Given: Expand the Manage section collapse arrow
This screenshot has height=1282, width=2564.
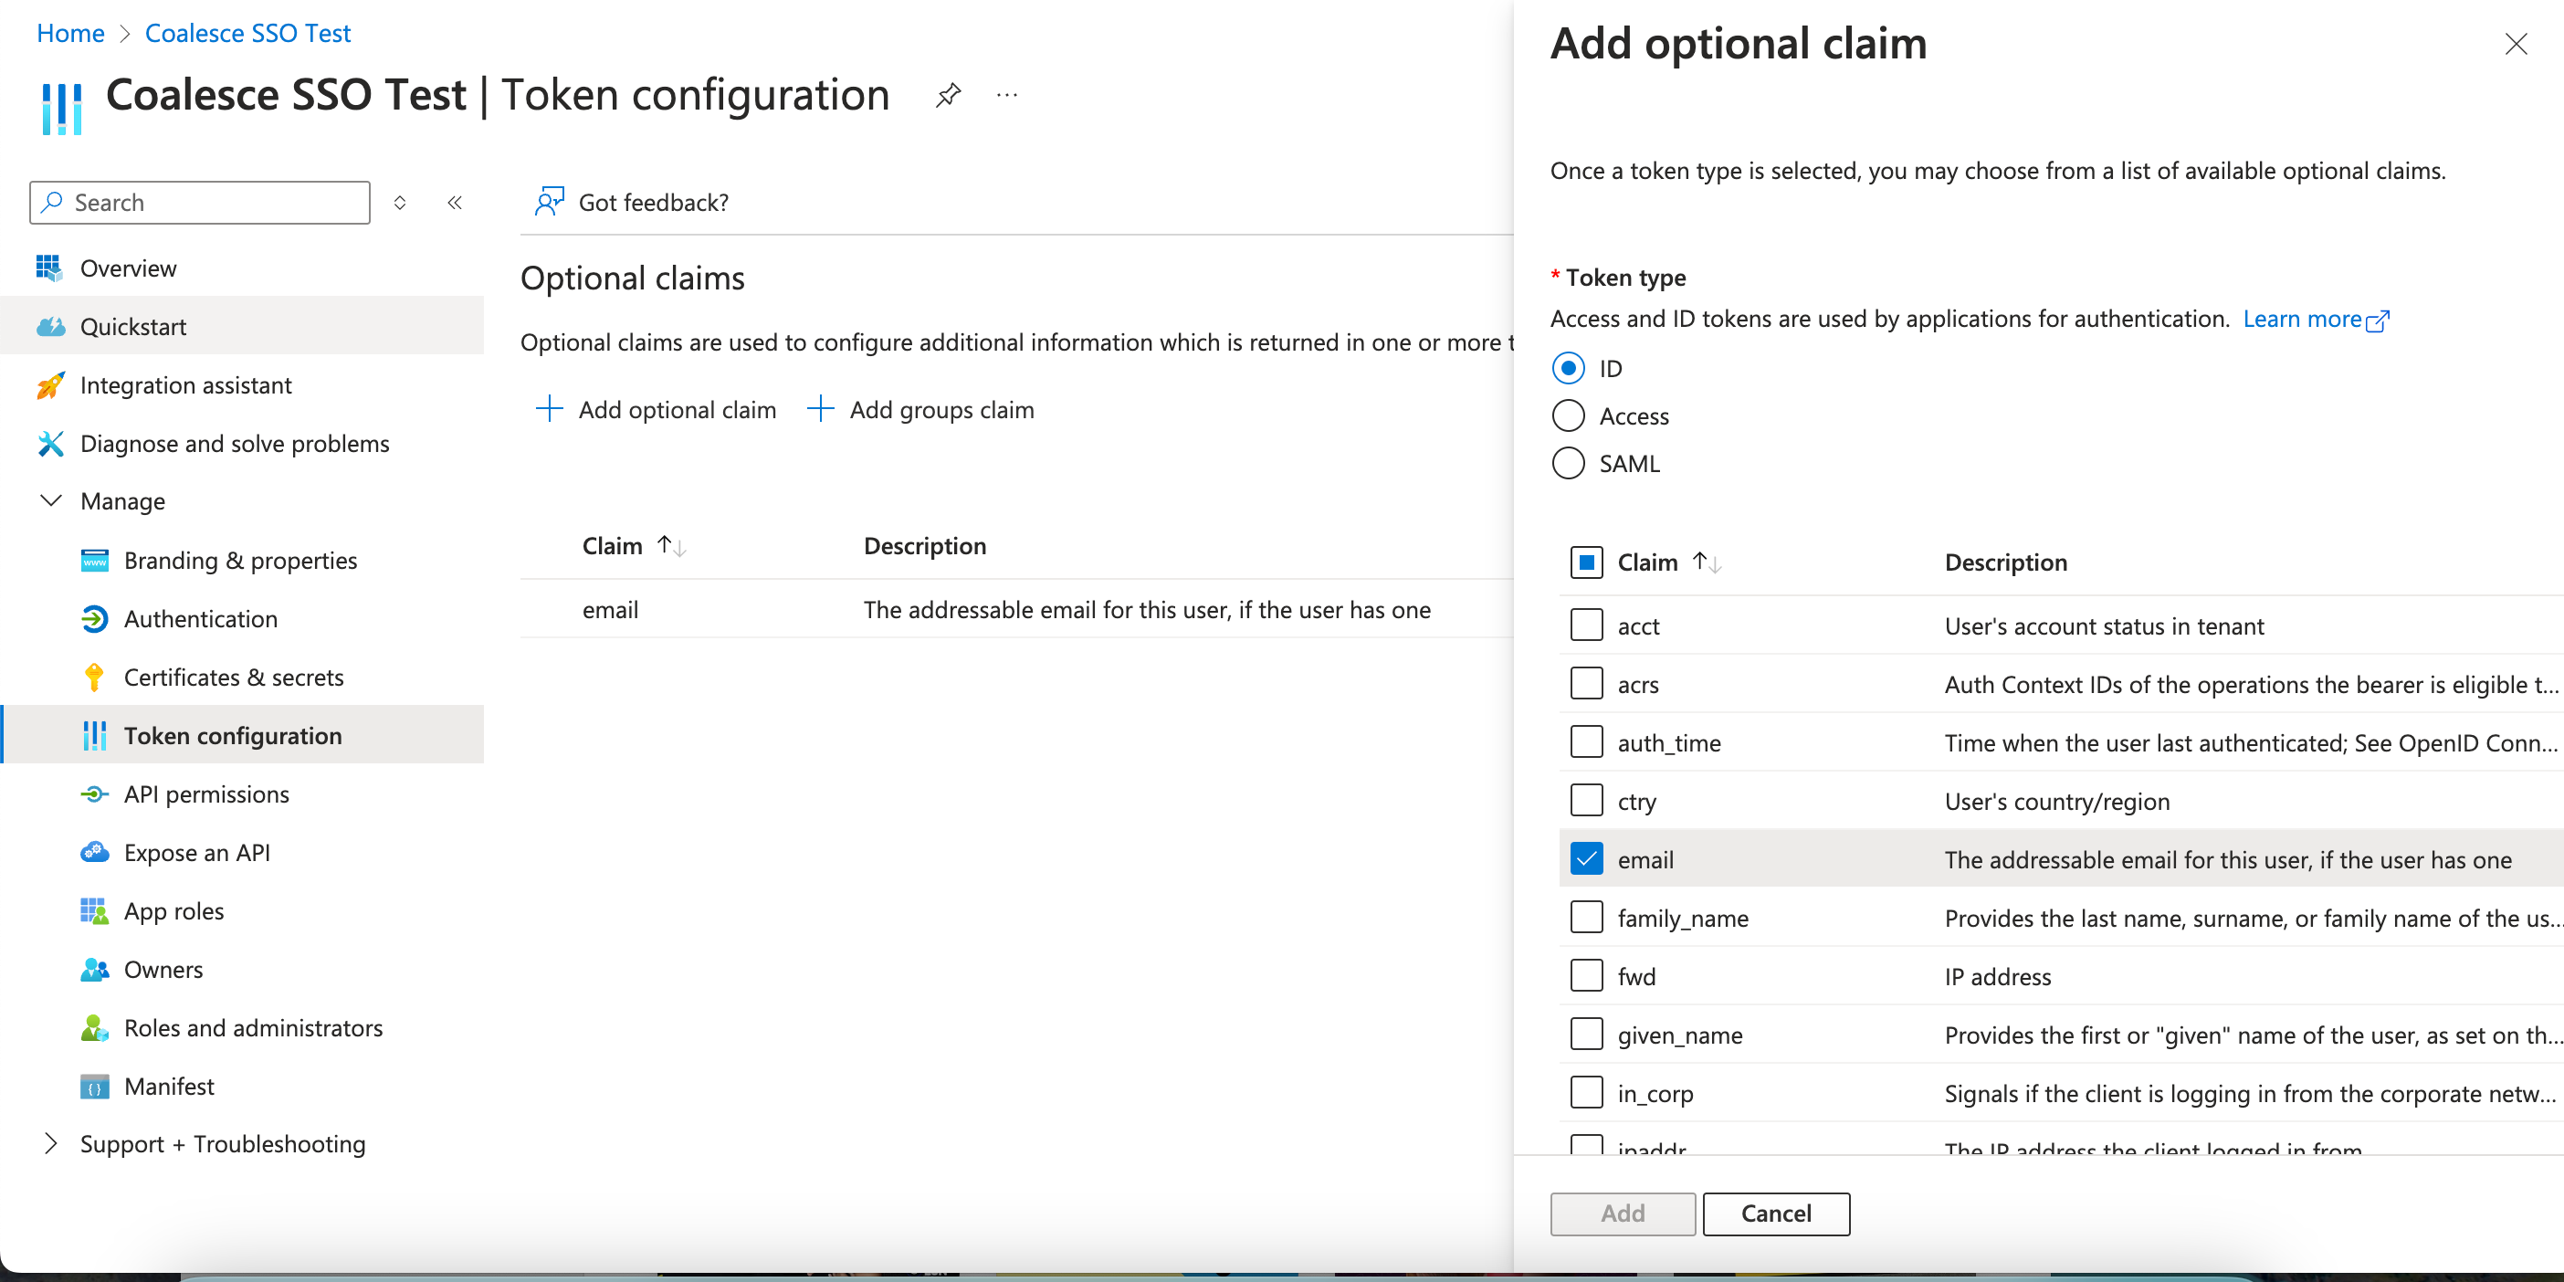Looking at the screenshot, I should coord(47,500).
